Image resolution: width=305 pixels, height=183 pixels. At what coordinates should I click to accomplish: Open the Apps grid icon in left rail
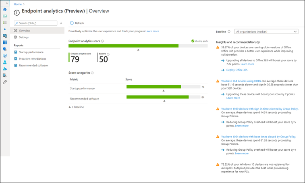pyautogui.click(x=5, y=42)
